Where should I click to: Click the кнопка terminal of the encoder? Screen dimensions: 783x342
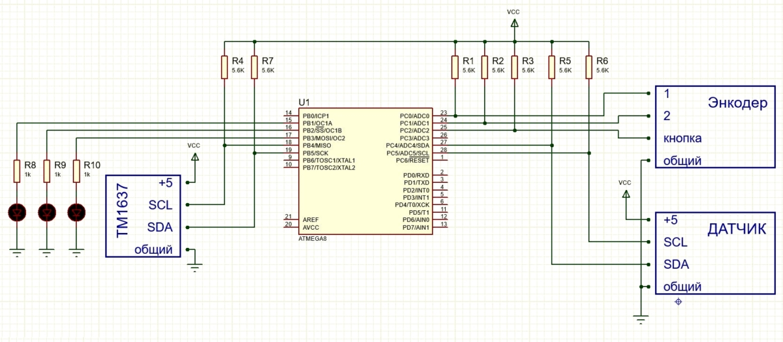tap(683, 138)
